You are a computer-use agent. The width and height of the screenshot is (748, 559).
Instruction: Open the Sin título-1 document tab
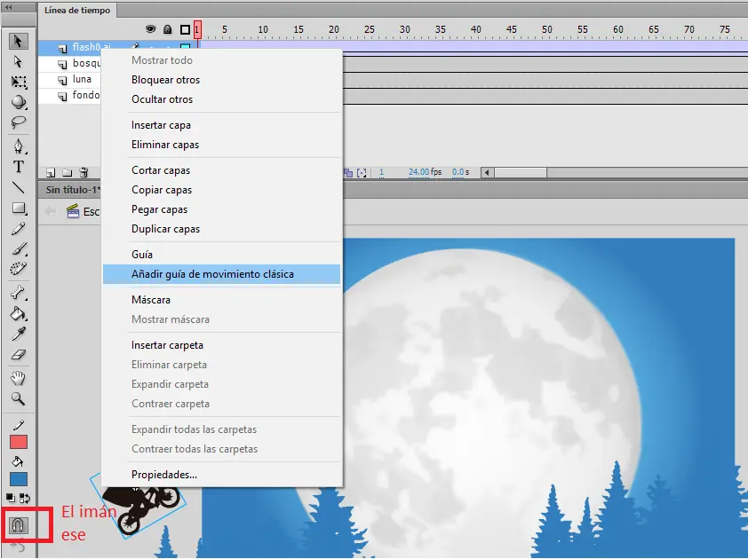click(73, 190)
